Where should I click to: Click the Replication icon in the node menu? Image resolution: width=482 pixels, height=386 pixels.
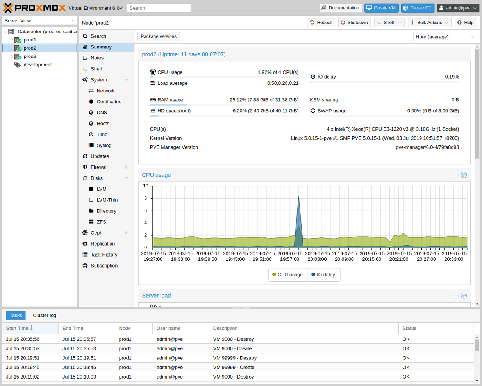pos(85,244)
